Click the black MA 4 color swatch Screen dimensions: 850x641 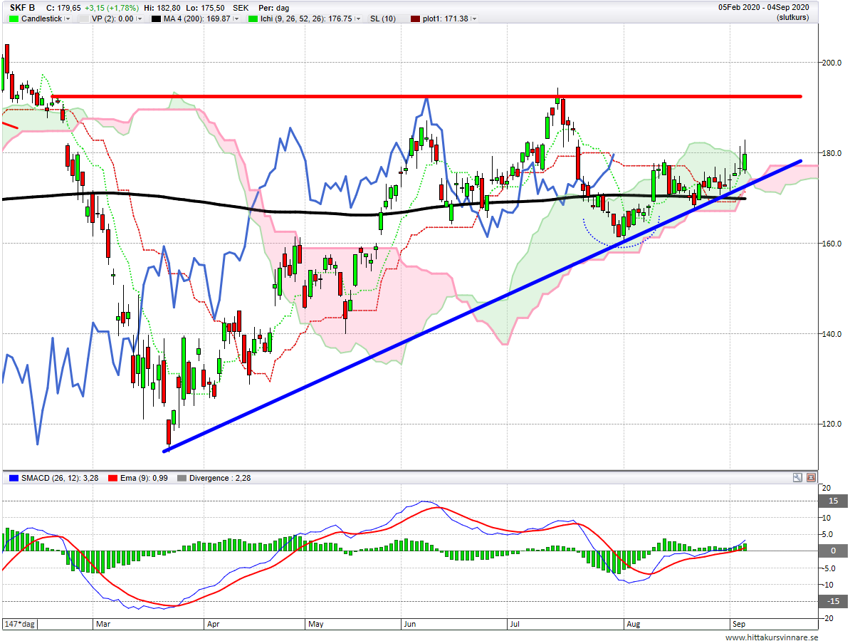tap(156, 19)
